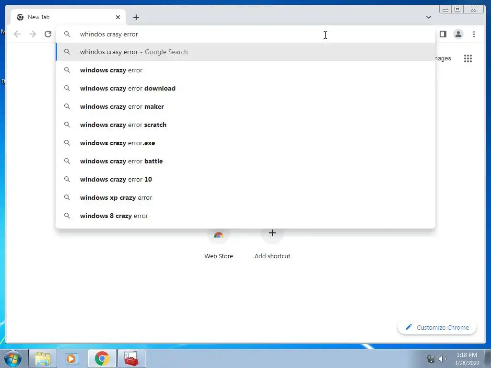Open the Windows Start button
Image resolution: width=491 pixels, height=368 pixels.
click(x=13, y=358)
